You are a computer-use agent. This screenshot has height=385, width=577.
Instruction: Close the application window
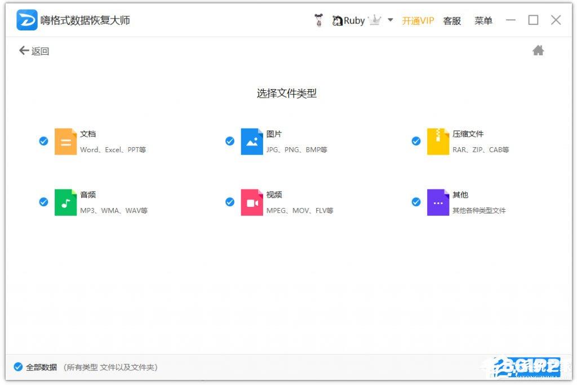tap(556, 20)
